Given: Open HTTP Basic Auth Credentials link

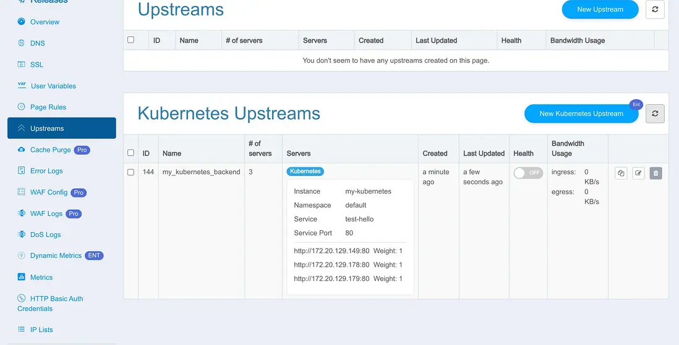Looking at the screenshot, I should pyautogui.click(x=50, y=304).
